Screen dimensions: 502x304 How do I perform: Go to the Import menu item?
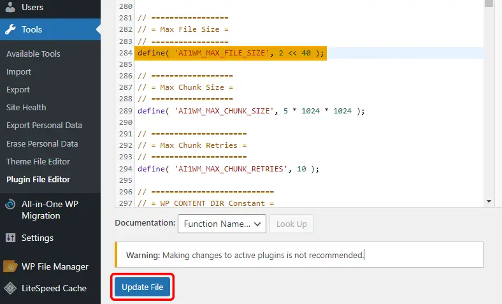19,72
